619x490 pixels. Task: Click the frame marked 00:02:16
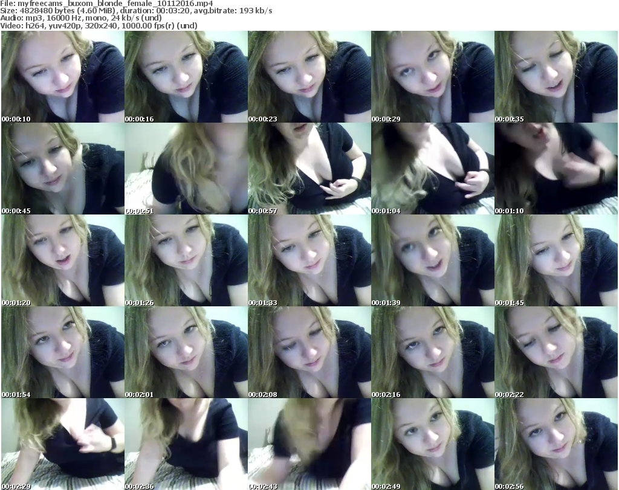click(x=433, y=352)
